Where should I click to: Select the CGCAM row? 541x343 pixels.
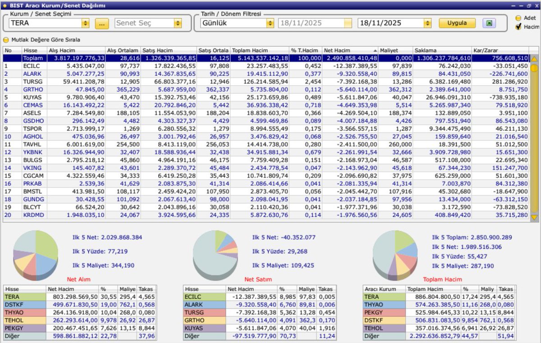pyautogui.click(x=266, y=175)
